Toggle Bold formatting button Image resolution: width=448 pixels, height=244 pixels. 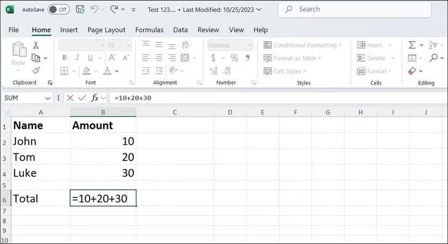pyautogui.click(x=65, y=57)
